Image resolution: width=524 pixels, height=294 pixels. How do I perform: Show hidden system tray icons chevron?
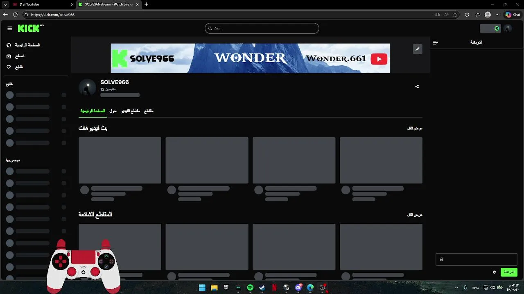(456, 287)
